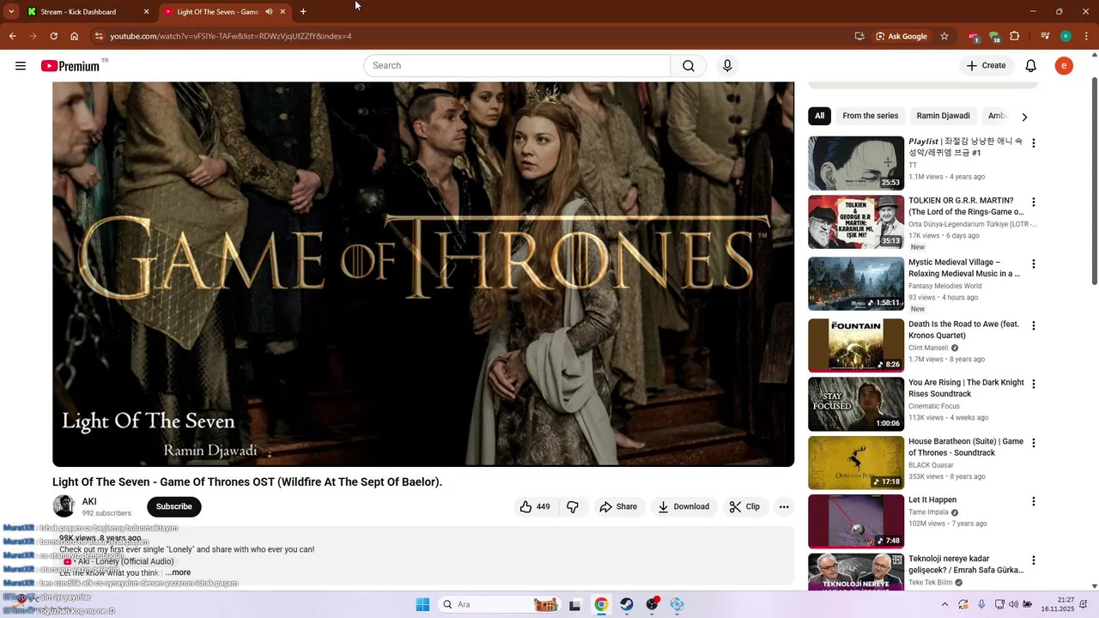
Task: Show hidden system tray icons
Action: tap(944, 604)
